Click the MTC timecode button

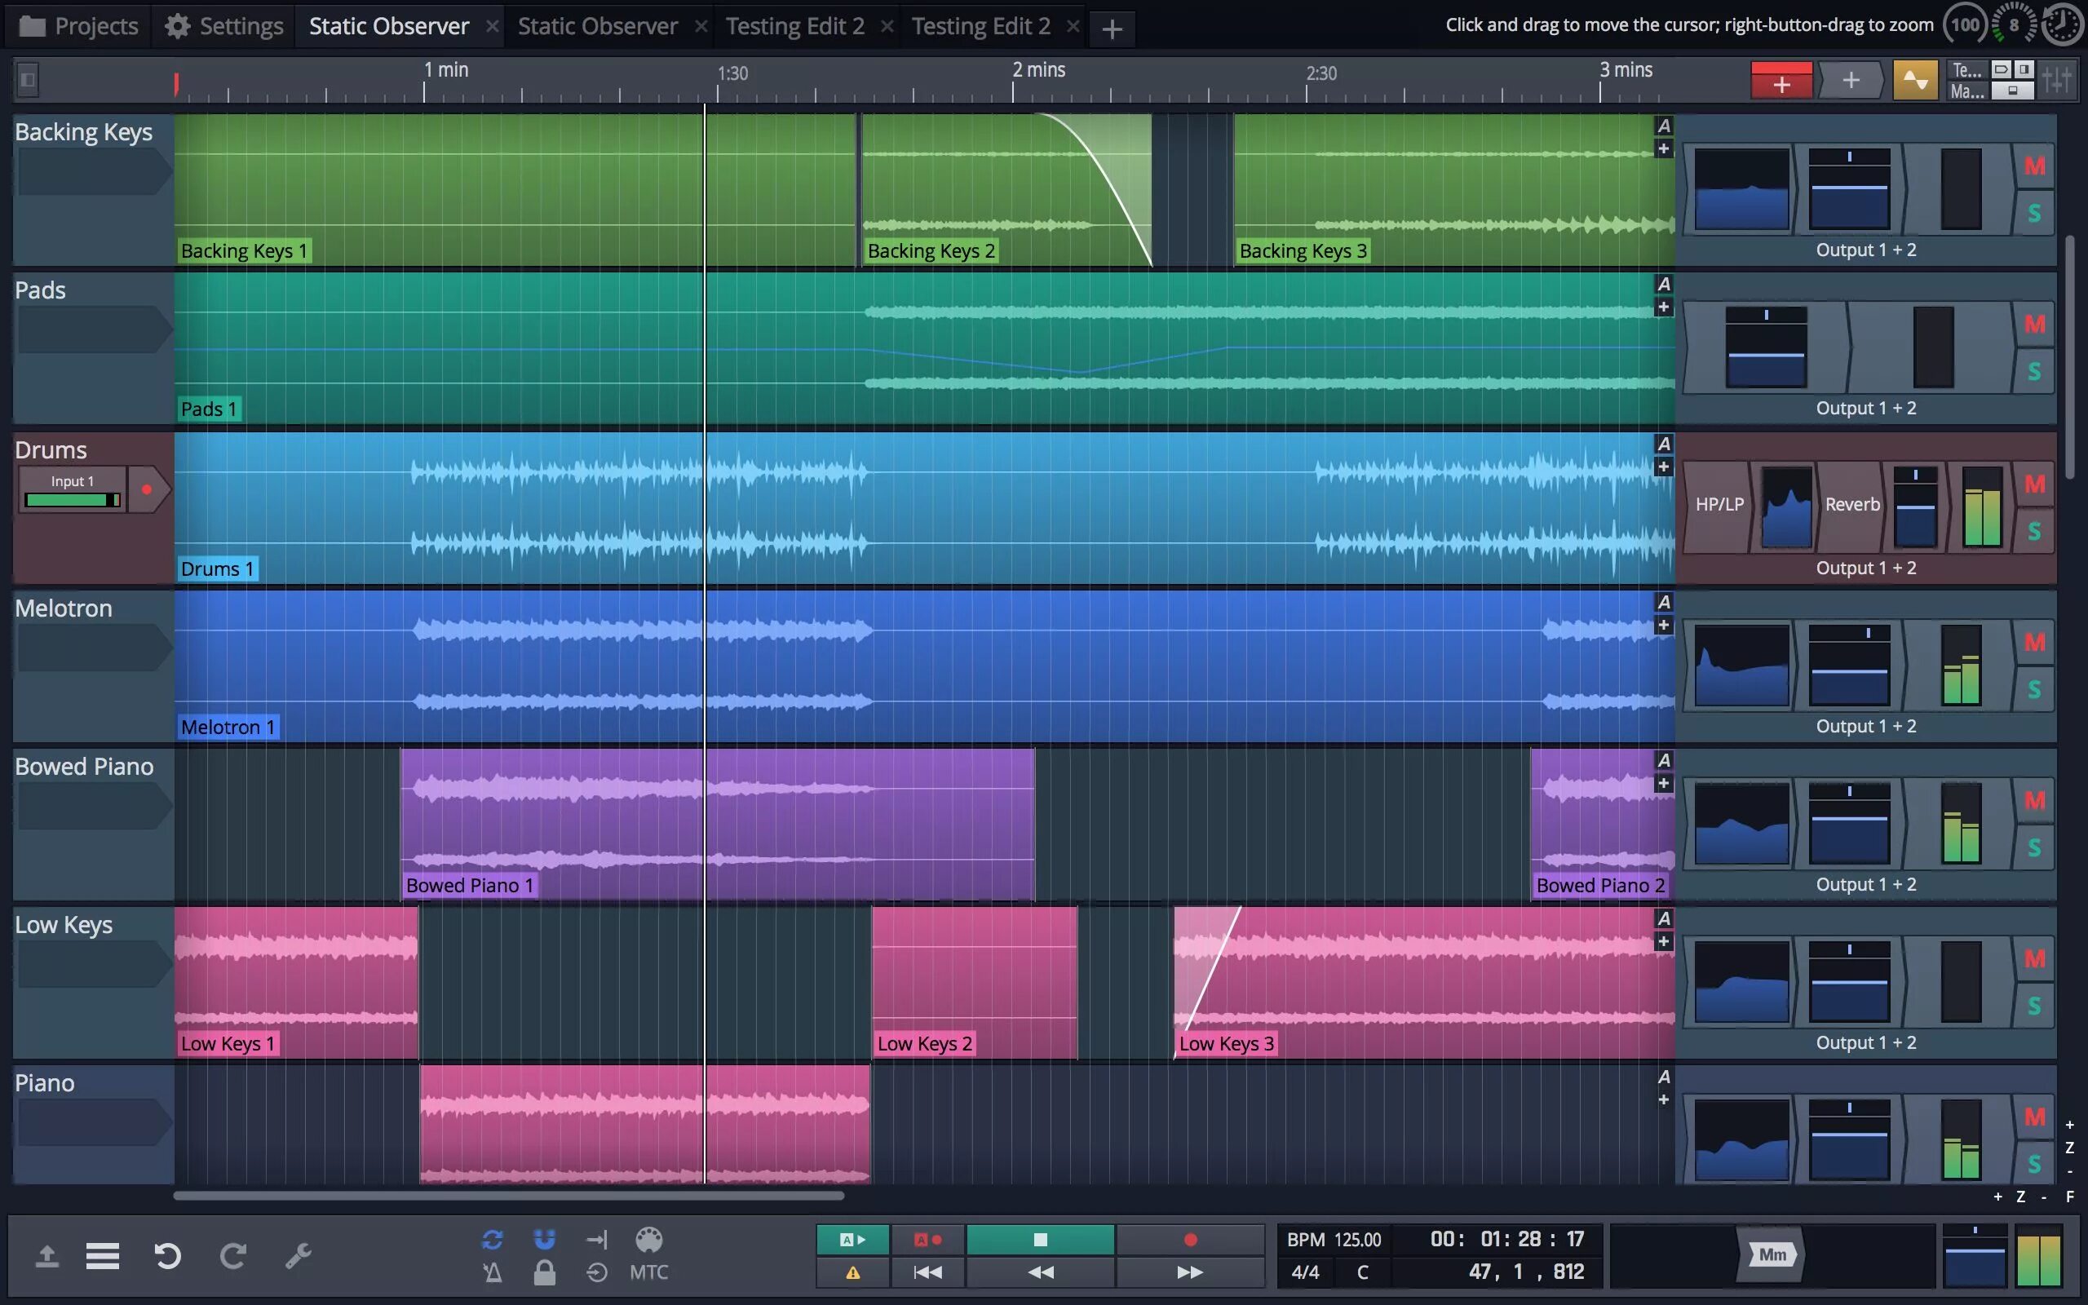click(x=649, y=1272)
